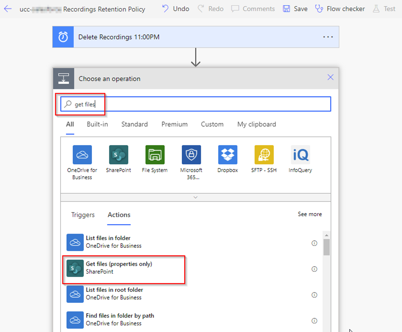Click Save in the top toolbar

296,9
